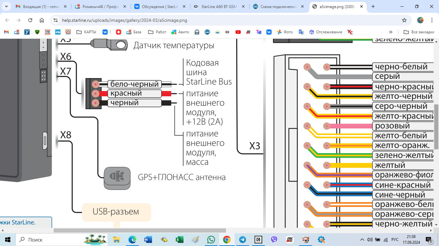Click the address bar URL field
The image size is (439, 246).
pos(225,20)
